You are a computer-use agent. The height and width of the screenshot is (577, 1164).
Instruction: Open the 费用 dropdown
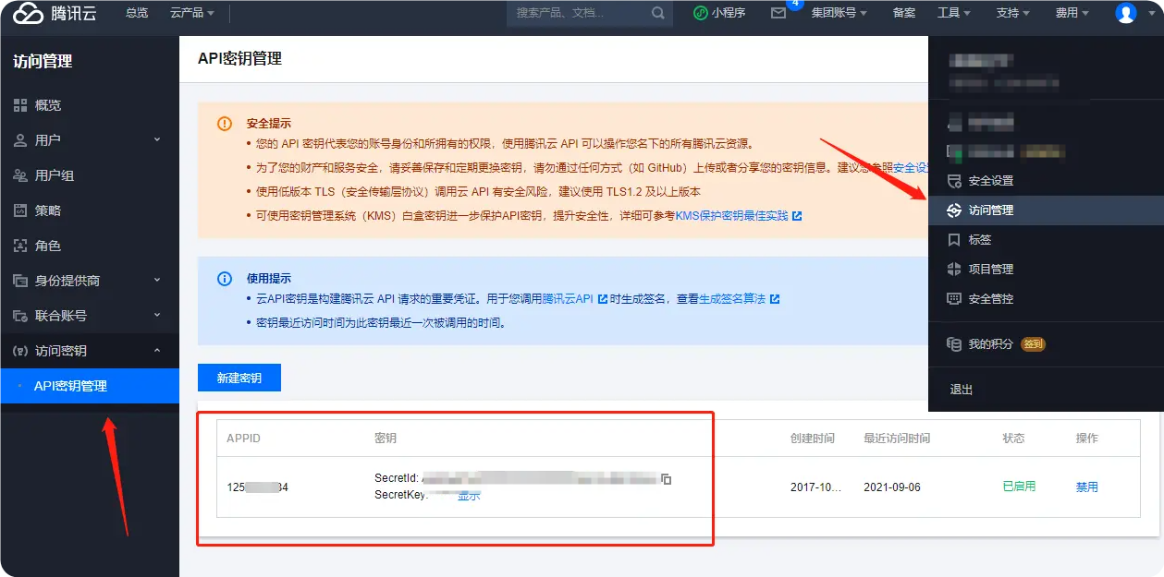(1072, 13)
